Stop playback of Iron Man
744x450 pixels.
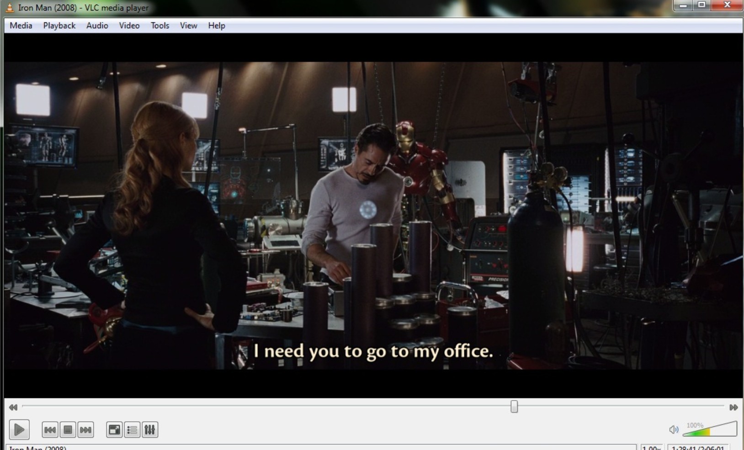tap(68, 429)
